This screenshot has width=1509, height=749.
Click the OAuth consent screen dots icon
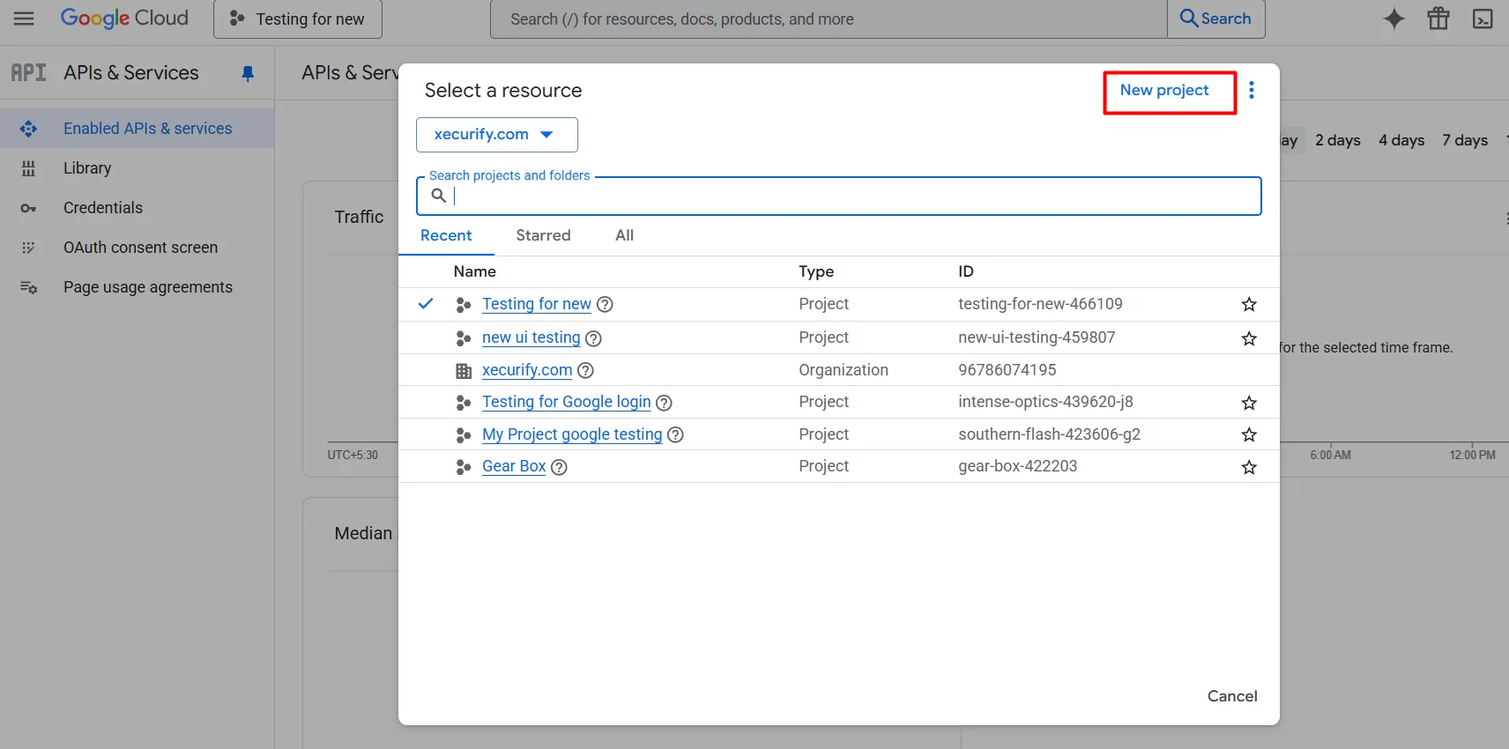[28, 248]
